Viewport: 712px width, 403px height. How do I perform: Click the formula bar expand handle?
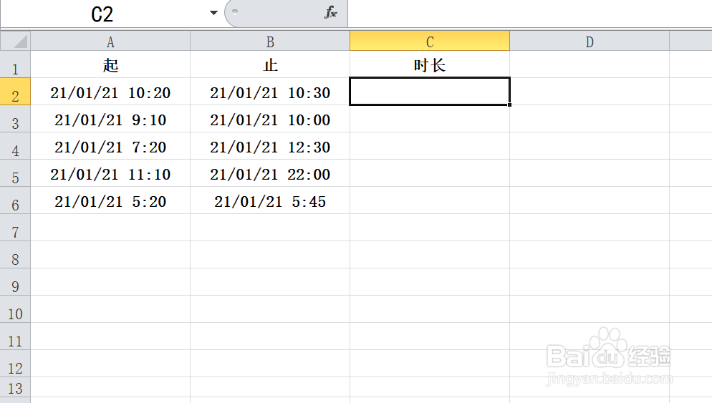pos(235,11)
